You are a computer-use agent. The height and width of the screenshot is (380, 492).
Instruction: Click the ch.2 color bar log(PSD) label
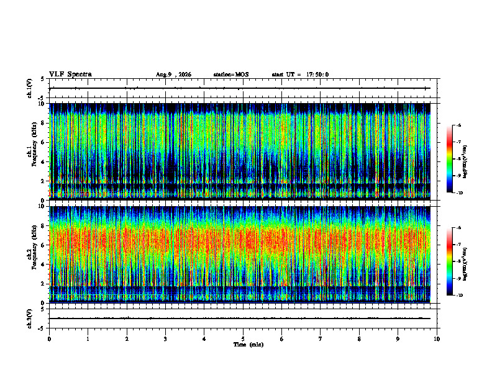465,265
